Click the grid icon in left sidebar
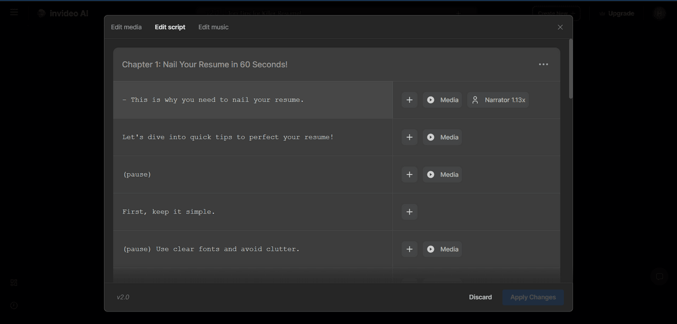677x324 pixels. click(x=14, y=282)
